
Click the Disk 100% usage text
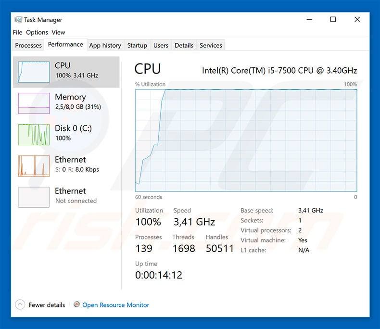tap(63, 138)
